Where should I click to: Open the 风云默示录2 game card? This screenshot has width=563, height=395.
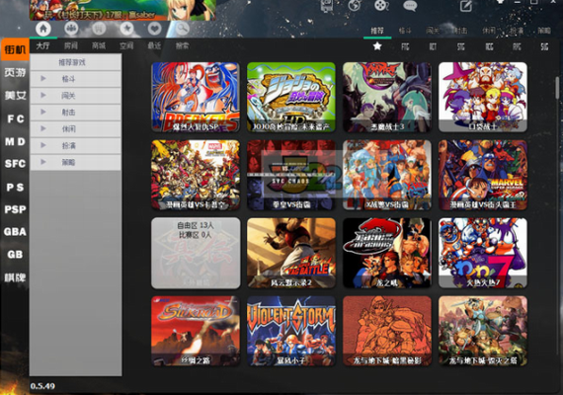(291, 253)
